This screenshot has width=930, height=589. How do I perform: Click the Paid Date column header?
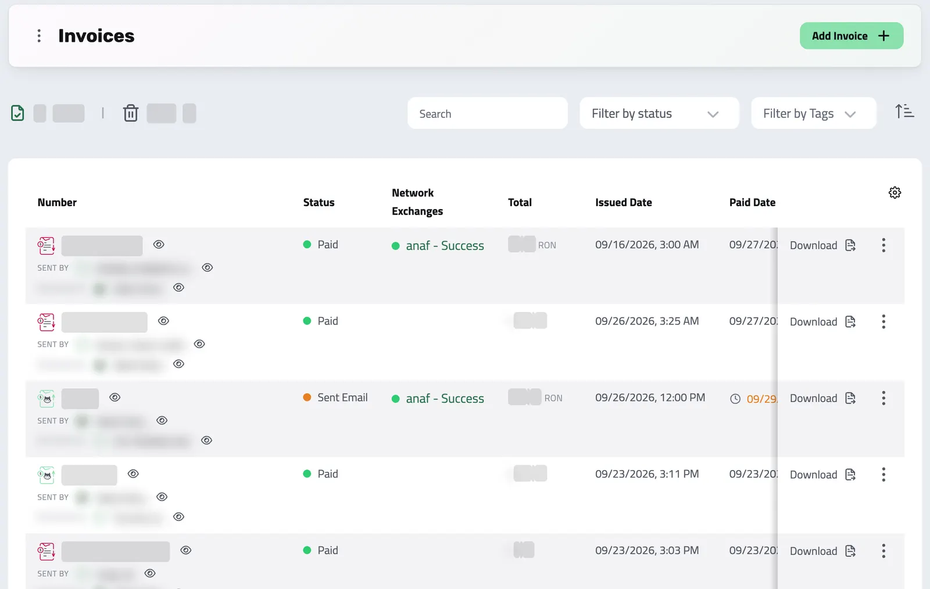click(x=752, y=203)
